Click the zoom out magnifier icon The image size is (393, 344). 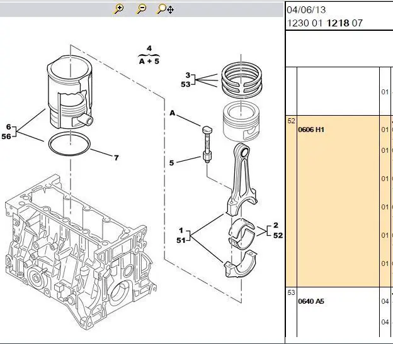click(142, 9)
